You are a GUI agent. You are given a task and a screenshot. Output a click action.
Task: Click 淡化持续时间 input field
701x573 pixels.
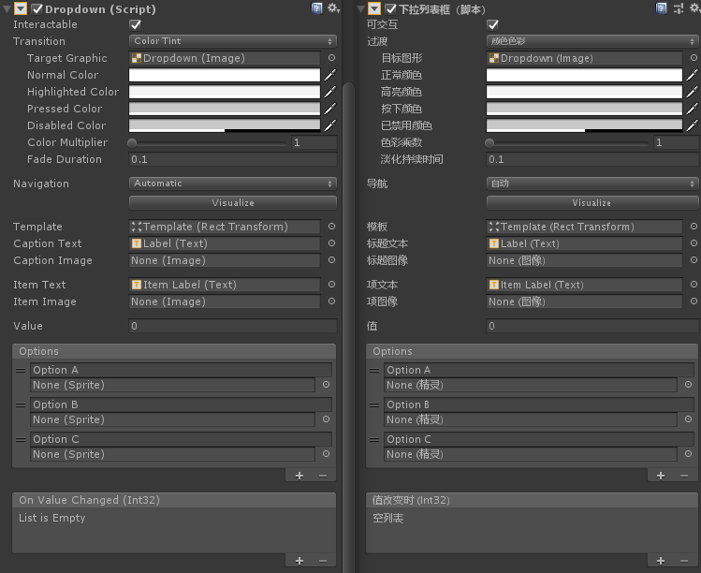coord(592,159)
